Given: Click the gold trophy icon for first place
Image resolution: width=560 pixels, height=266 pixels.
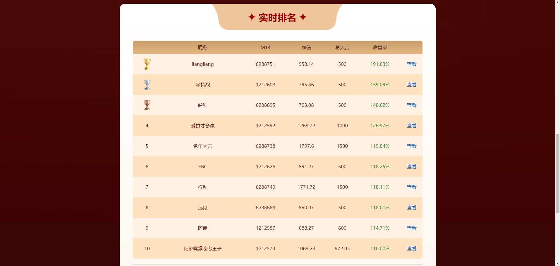Looking at the screenshot, I should (147, 64).
